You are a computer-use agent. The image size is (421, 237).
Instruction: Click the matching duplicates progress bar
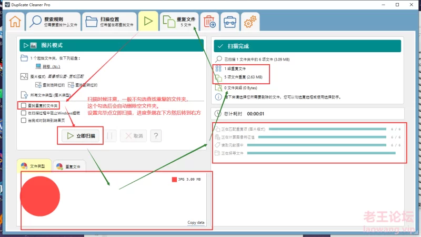point(327,129)
